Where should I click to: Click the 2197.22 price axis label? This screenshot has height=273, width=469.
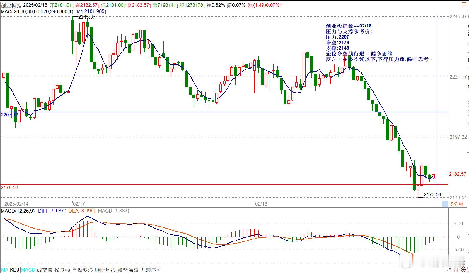pyautogui.click(x=458, y=137)
